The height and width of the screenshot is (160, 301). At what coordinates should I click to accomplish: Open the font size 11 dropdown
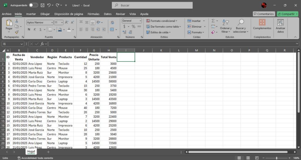click(x=62, y=22)
